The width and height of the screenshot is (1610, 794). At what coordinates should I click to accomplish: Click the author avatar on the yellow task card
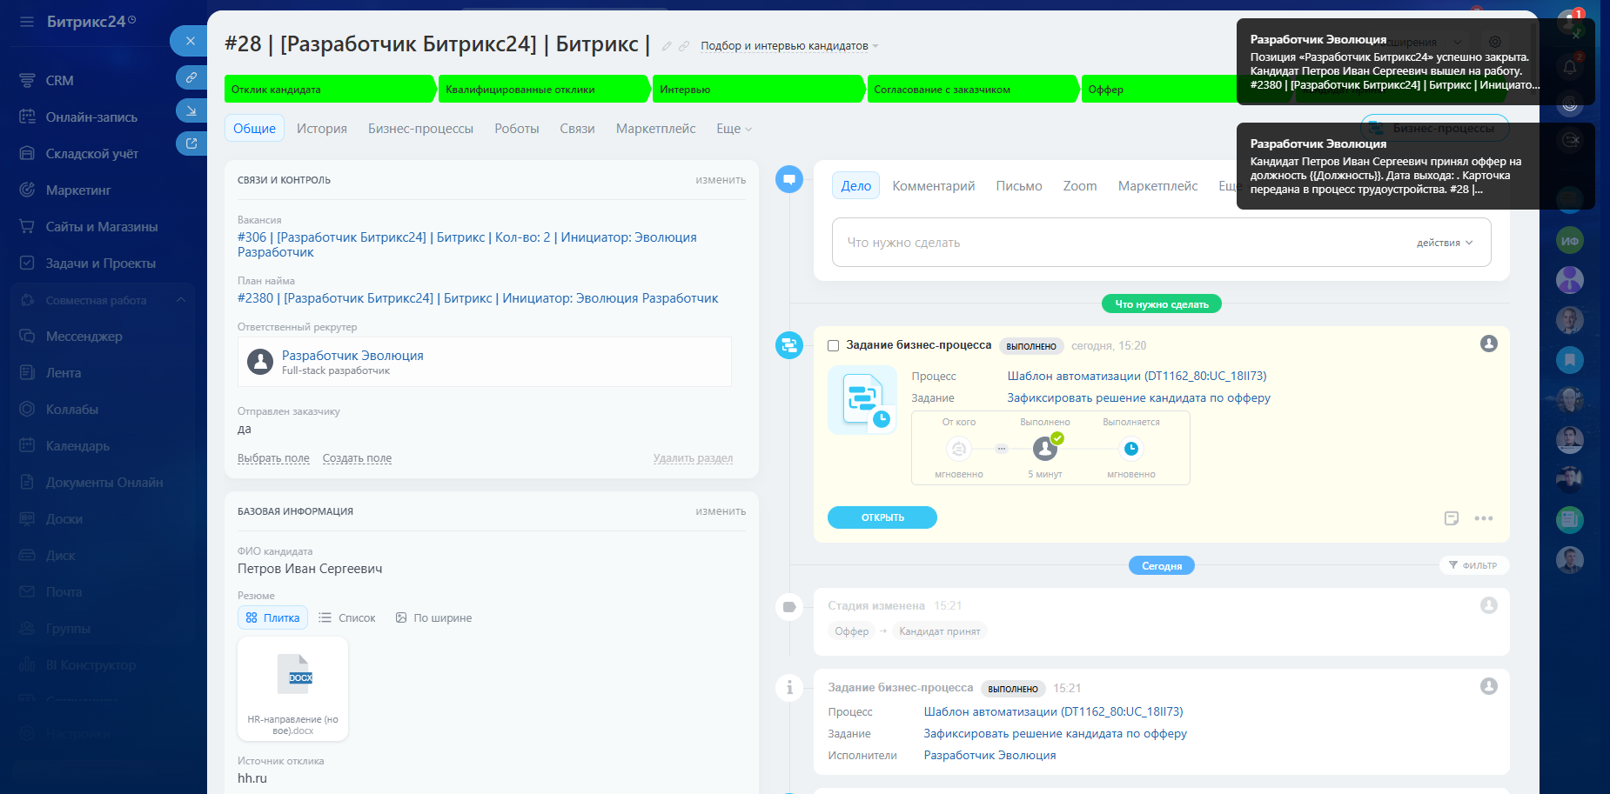[x=1489, y=344]
